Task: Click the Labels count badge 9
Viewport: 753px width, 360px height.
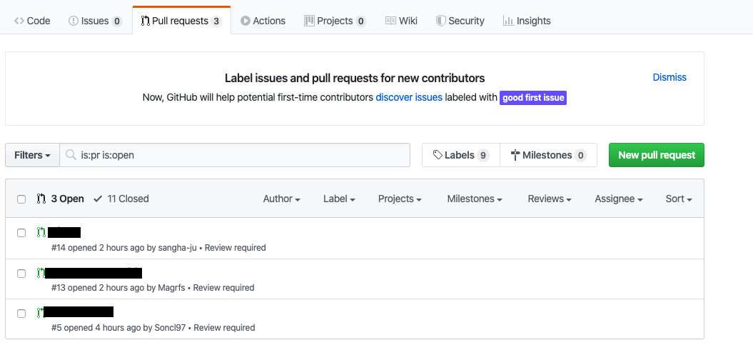Action: click(483, 155)
